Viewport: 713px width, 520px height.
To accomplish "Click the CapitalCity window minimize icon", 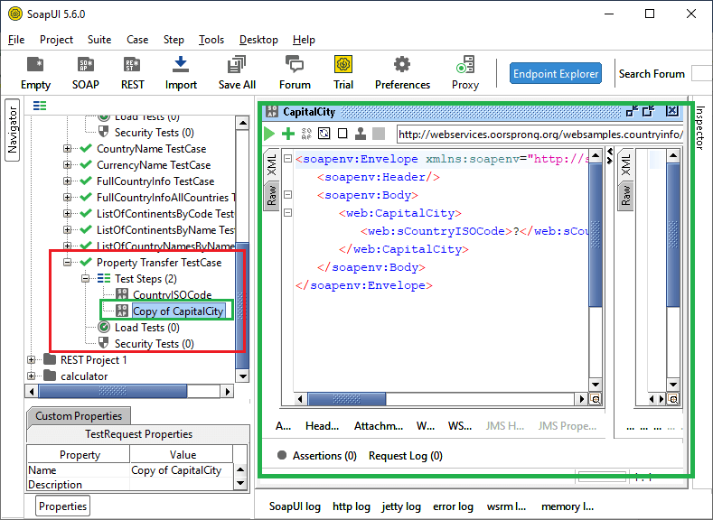I will pos(632,111).
